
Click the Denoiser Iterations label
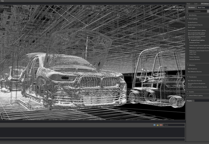pyautogui.click(x=195, y=60)
